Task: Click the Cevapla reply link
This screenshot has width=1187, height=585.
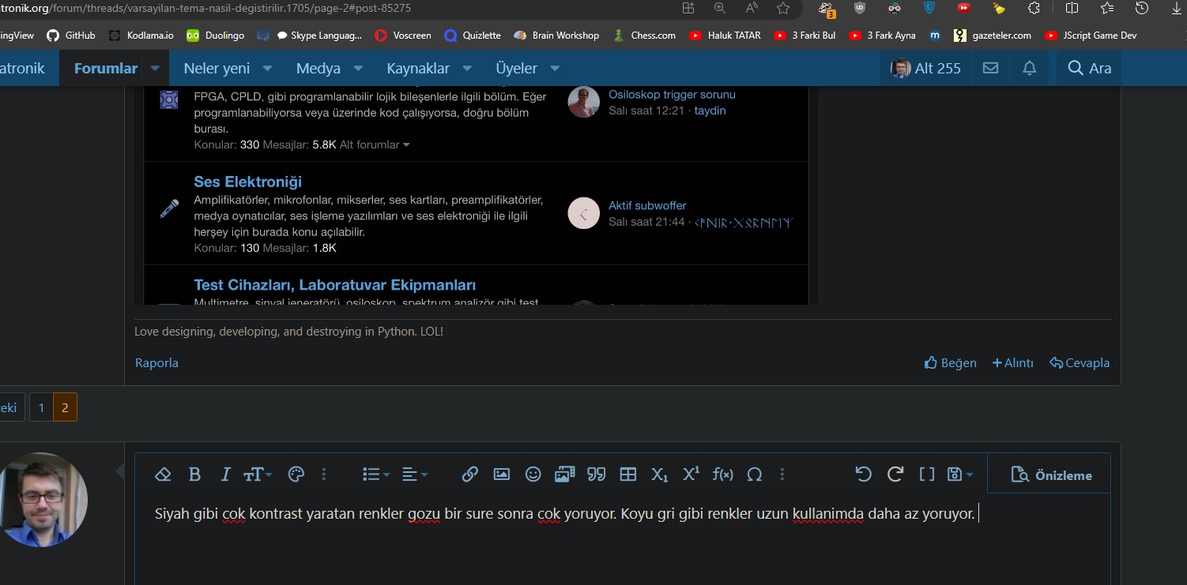Action: [1080, 363]
